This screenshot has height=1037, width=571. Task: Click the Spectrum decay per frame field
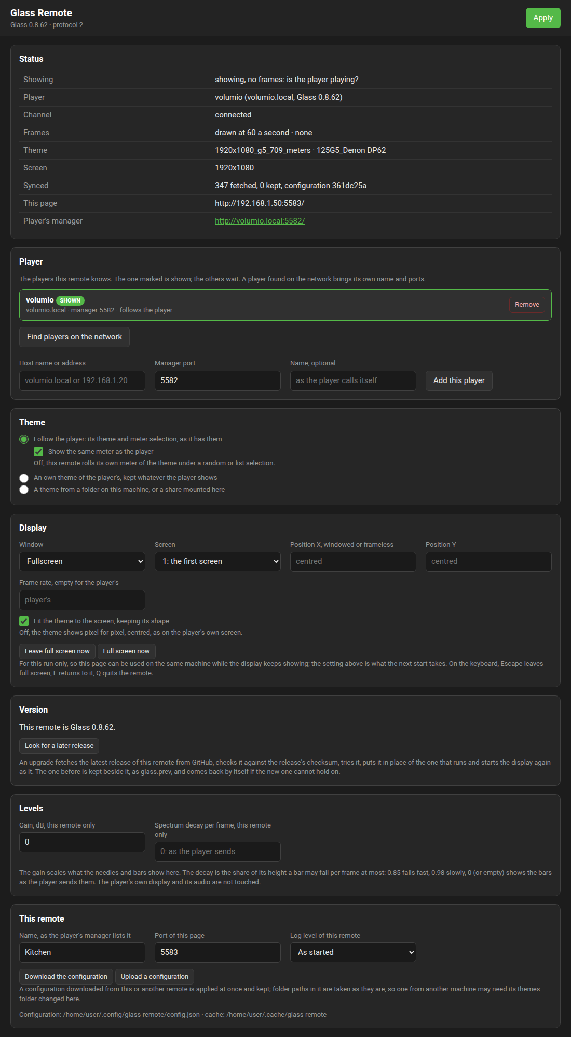click(217, 851)
